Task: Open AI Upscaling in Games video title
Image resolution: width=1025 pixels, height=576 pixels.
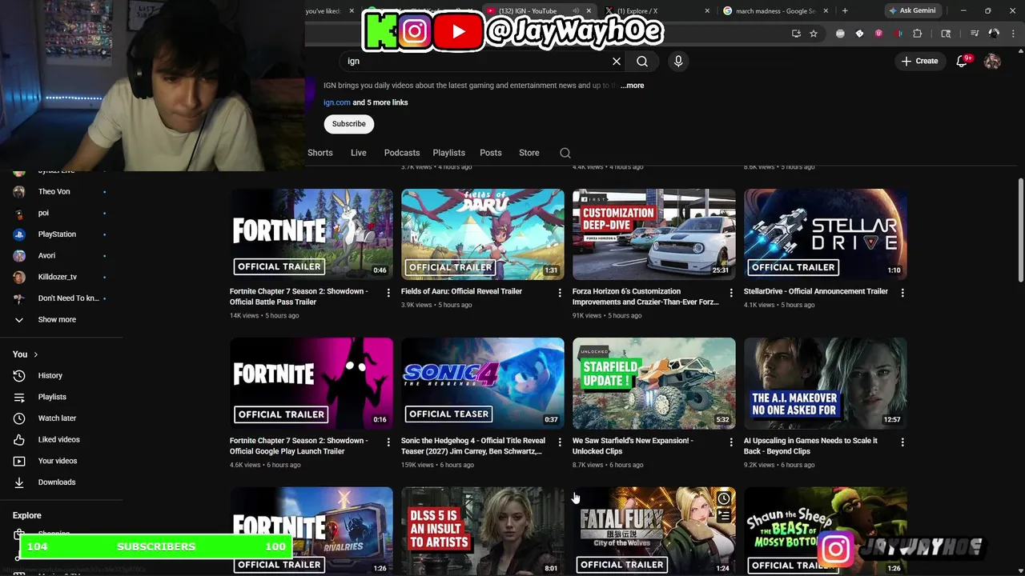Action: coord(810,446)
